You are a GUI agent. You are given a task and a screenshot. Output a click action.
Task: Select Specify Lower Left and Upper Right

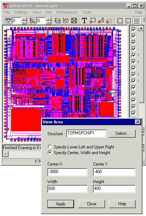pyautogui.click(x=50, y=147)
